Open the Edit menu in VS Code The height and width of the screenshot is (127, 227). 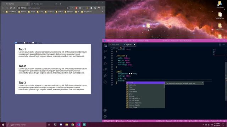click(113, 41)
